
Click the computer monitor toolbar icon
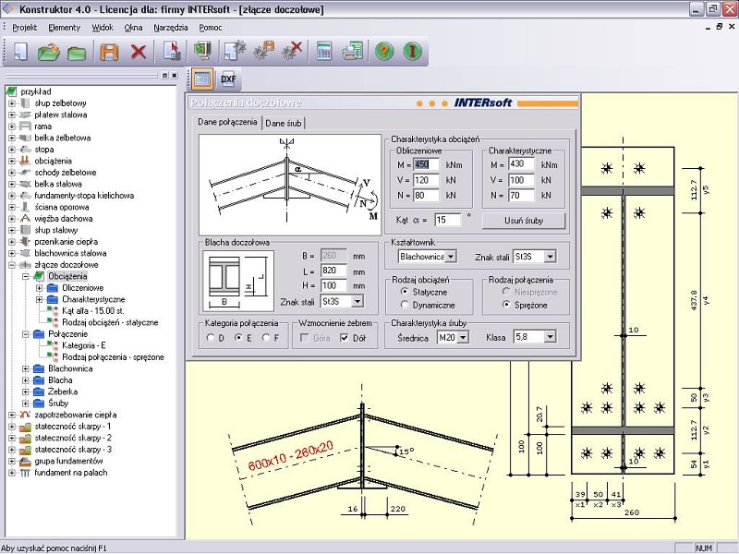coord(203,51)
